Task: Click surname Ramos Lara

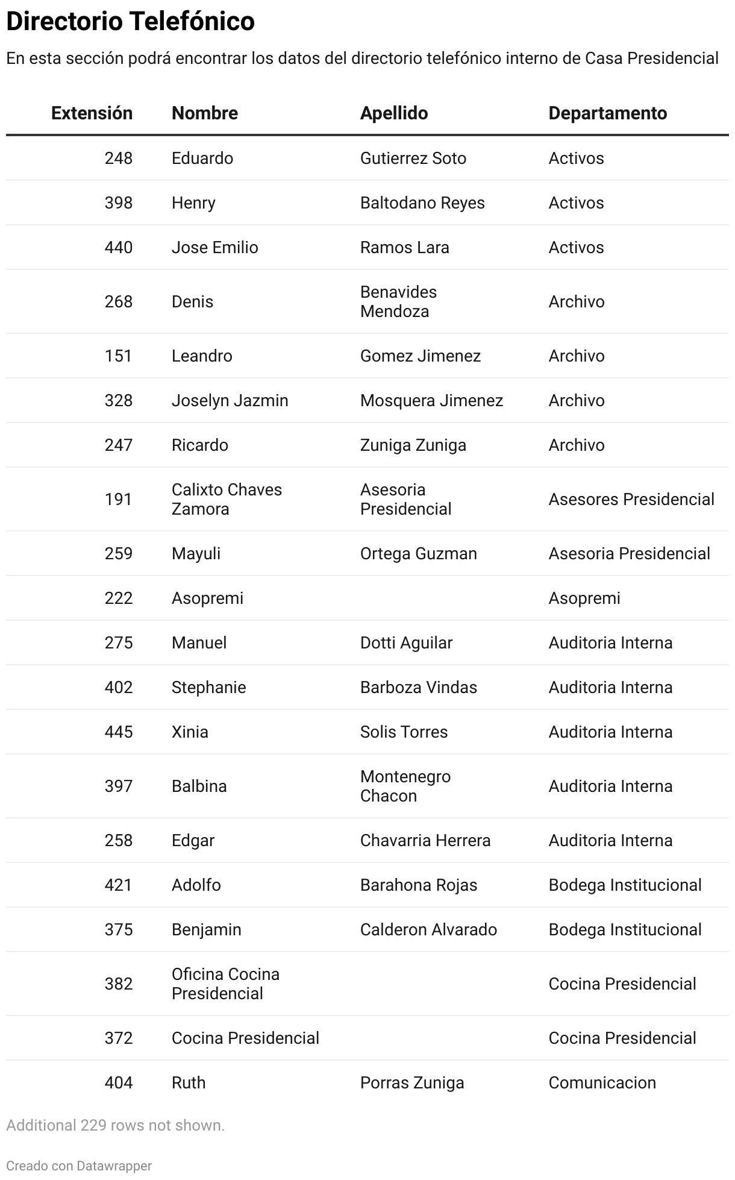Action: (x=404, y=248)
